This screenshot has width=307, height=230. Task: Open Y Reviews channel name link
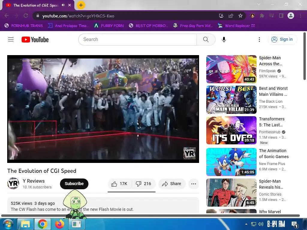[x=34, y=181]
